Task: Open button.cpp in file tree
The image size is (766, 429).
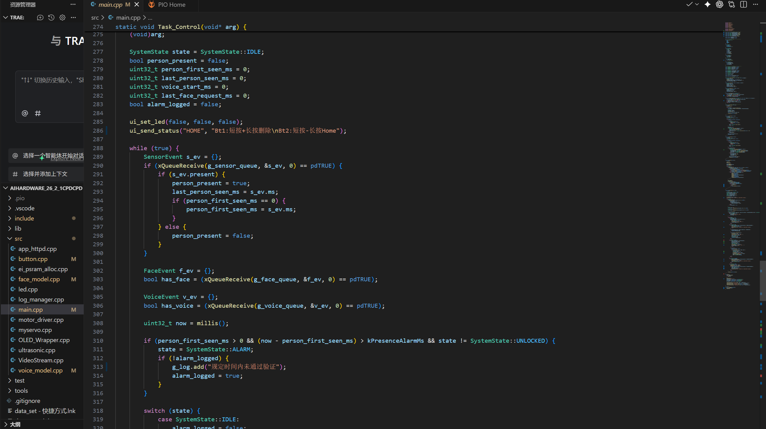Action: click(x=33, y=259)
